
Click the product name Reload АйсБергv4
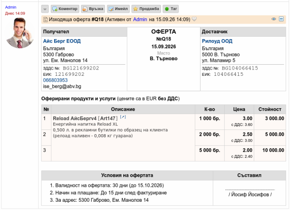click(x=75, y=118)
